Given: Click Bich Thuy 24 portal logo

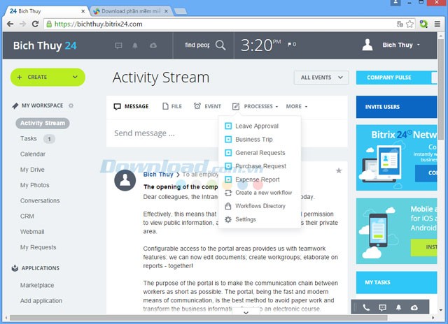Looking at the screenshot, I should [x=45, y=45].
